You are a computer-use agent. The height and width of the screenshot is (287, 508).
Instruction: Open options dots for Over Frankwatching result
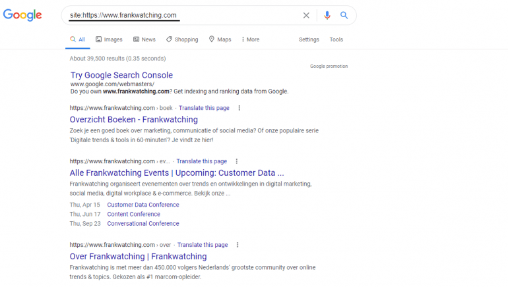click(238, 245)
